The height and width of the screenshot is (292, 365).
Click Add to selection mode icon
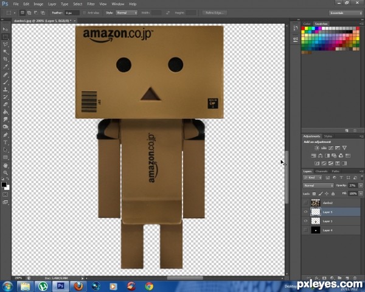pyautogui.click(x=29, y=13)
